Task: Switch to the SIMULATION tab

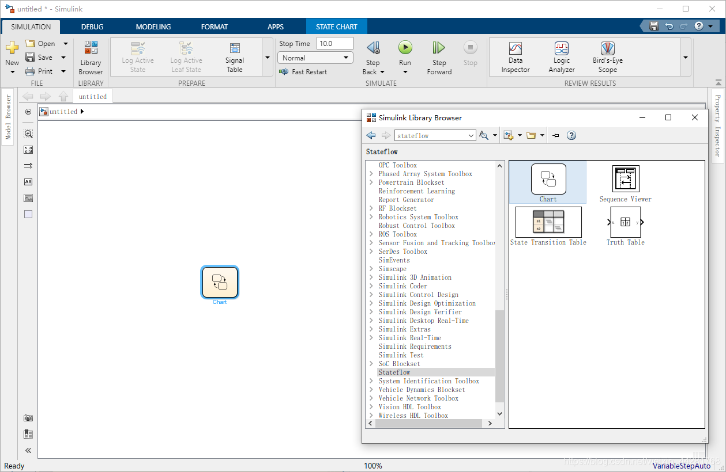Action: (x=31, y=26)
